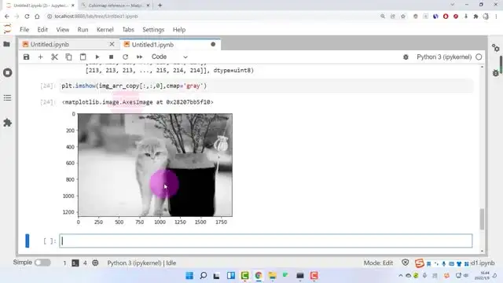The width and height of the screenshot is (503, 283).
Task: Open the Kernel menu
Action: click(x=105, y=30)
